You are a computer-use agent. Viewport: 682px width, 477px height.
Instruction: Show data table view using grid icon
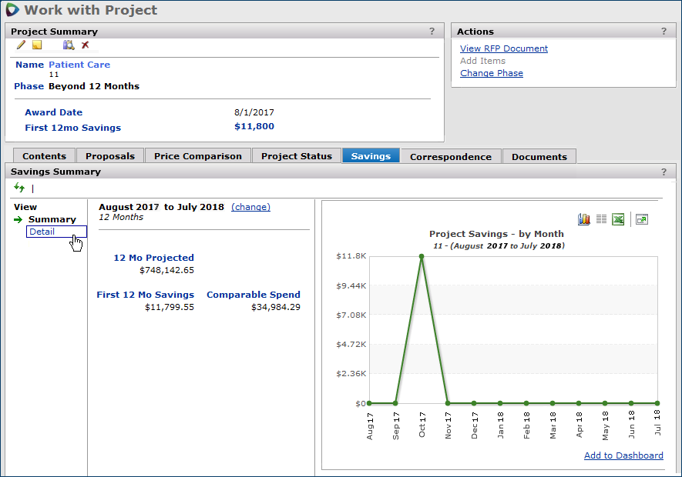tap(602, 219)
